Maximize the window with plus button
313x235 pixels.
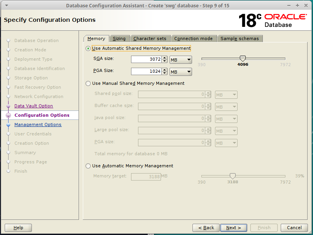coord(297,5)
